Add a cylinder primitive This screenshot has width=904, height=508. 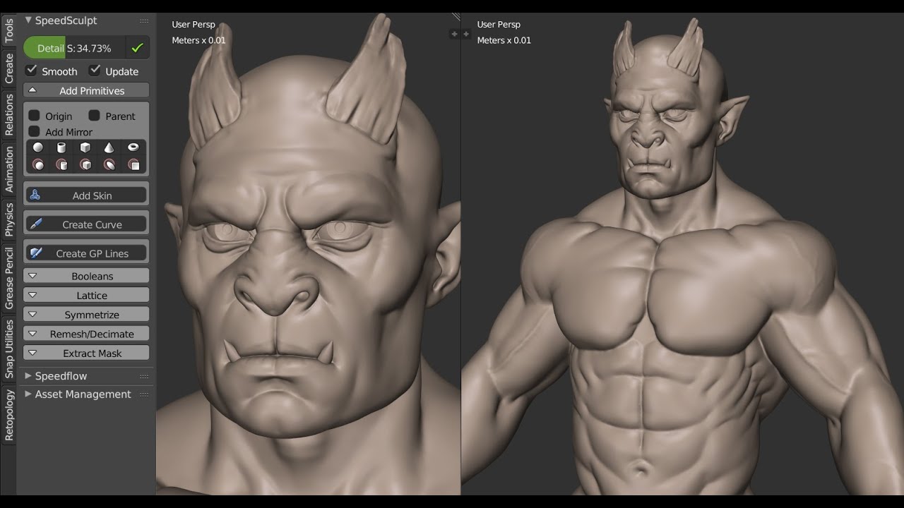coord(61,147)
